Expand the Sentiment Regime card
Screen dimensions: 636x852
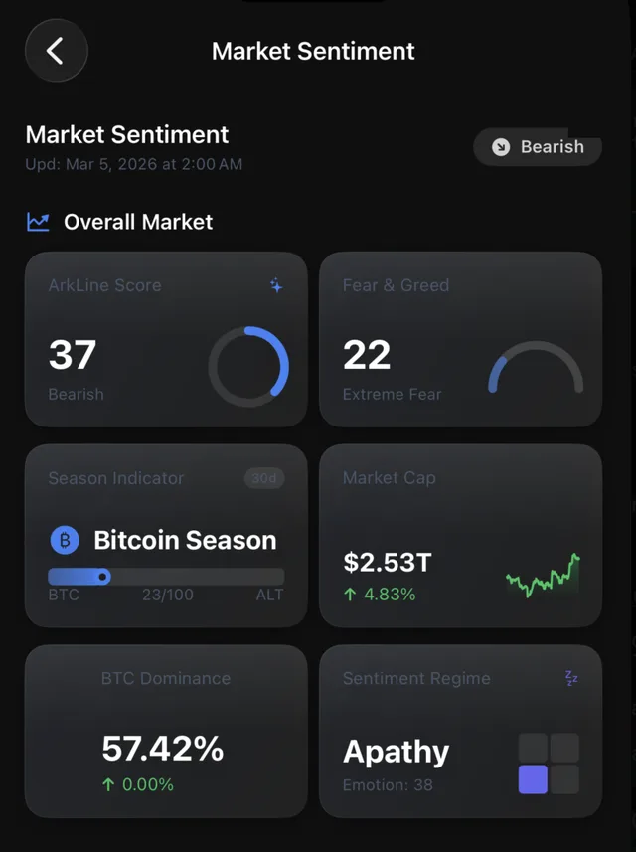pos(460,731)
